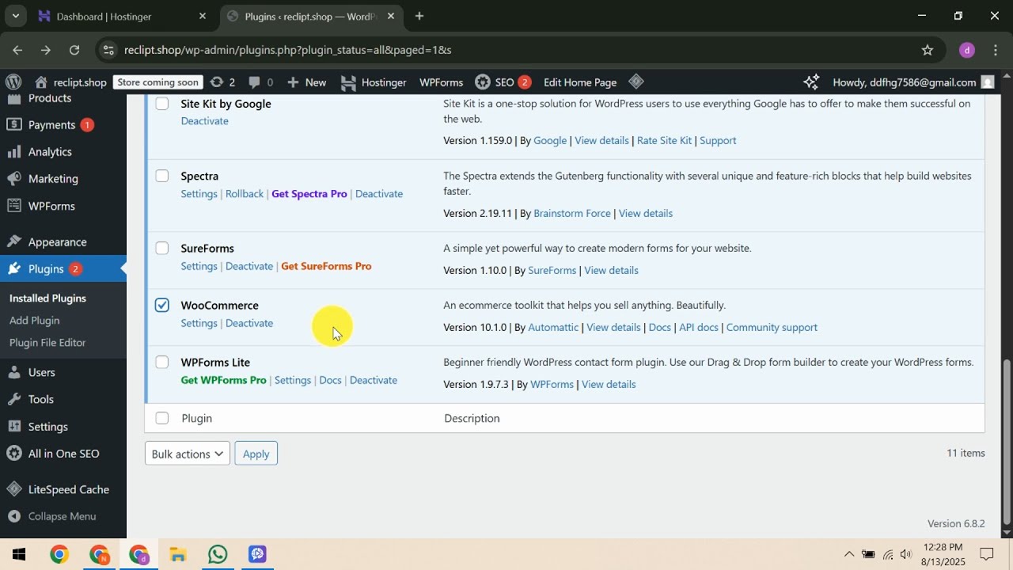Image resolution: width=1013 pixels, height=570 pixels.
Task: Open the browser tab search dropdown
Action: [16, 16]
